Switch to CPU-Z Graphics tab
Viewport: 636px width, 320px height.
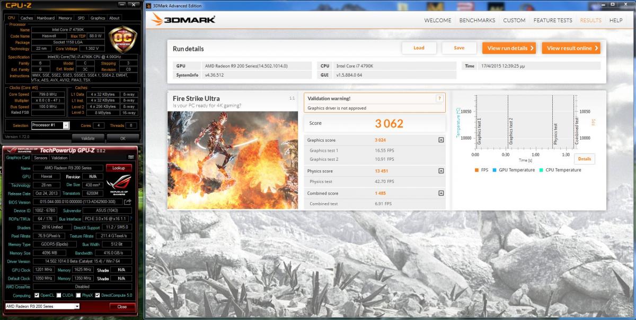coord(98,18)
